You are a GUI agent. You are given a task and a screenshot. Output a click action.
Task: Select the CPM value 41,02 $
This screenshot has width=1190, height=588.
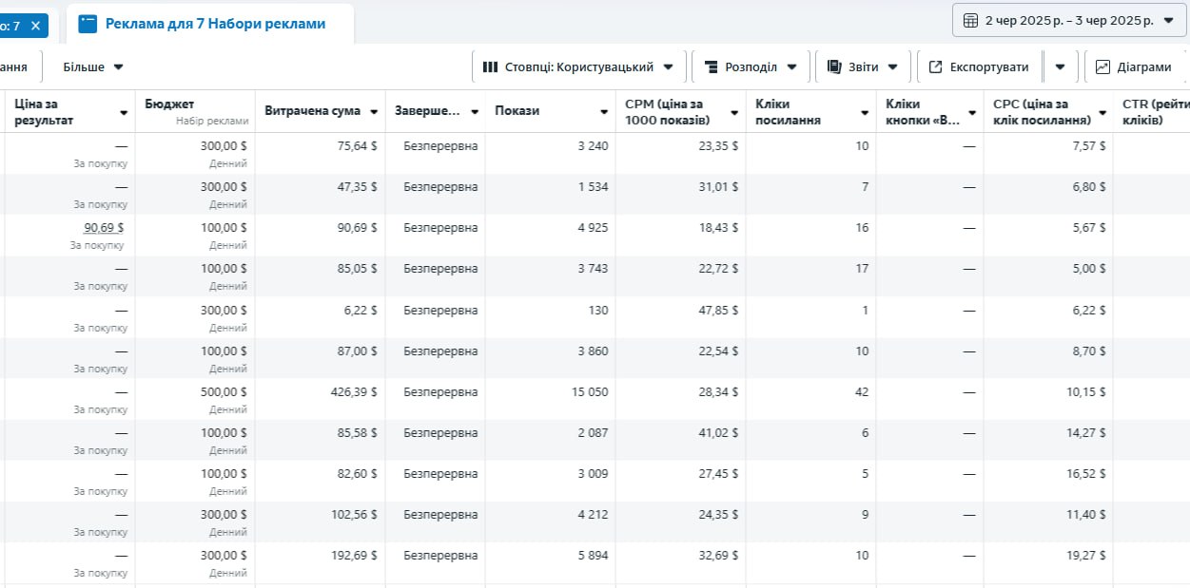(x=718, y=433)
